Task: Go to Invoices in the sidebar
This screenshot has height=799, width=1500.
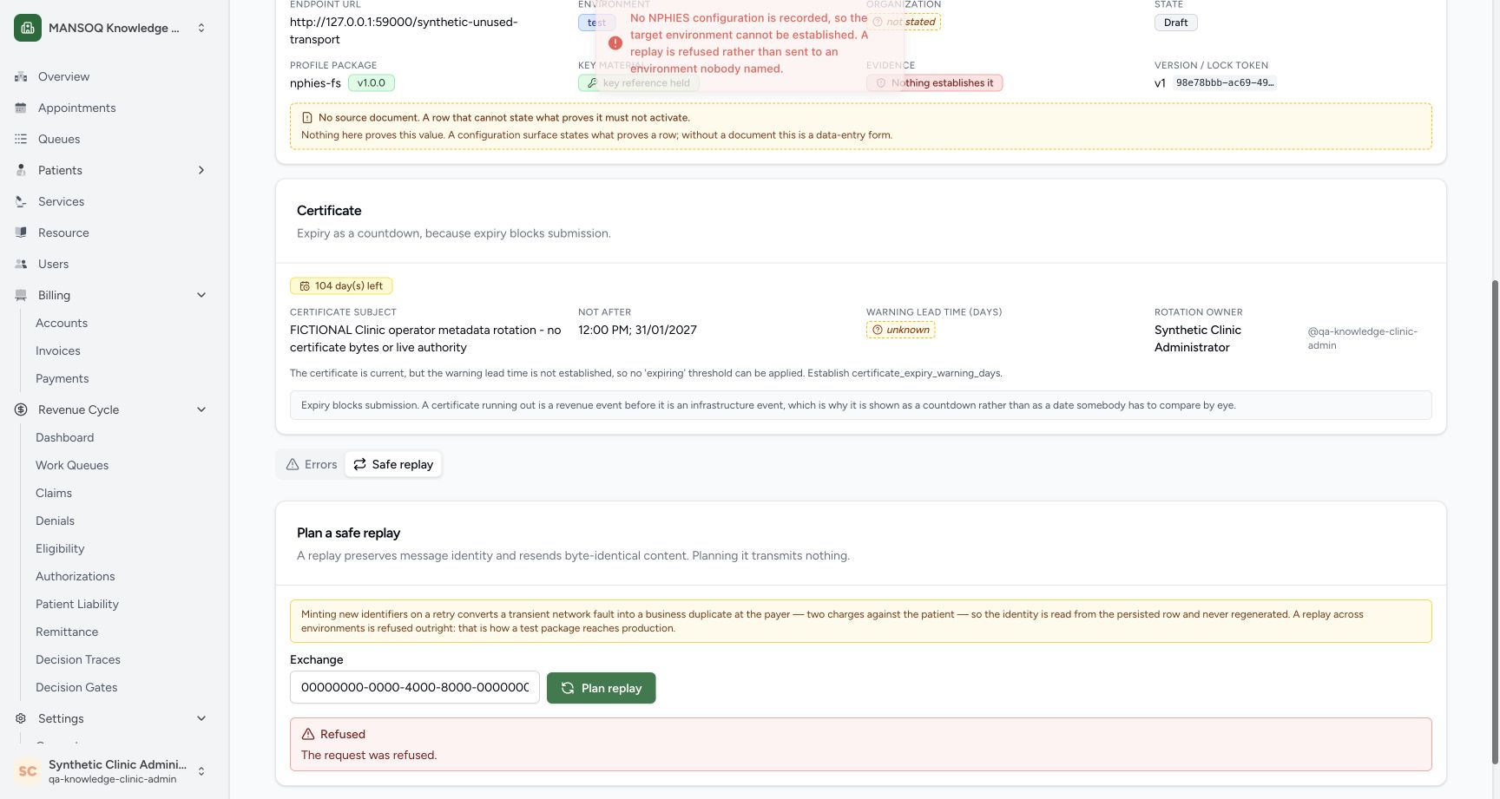Action: 58,350
